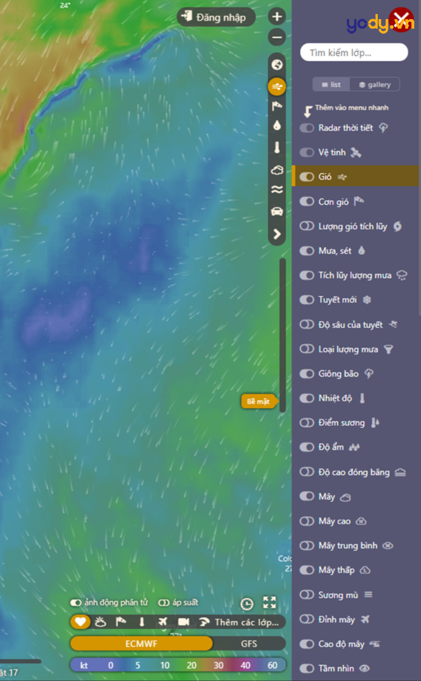Viewport: 421px width, 681px height.
Task: Zoom out the map with minus button
Action: 277,38
